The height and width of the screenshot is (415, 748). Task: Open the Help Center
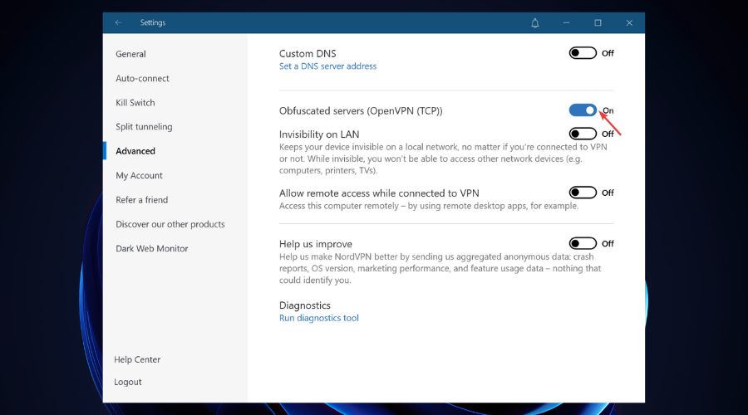(137, 359)
